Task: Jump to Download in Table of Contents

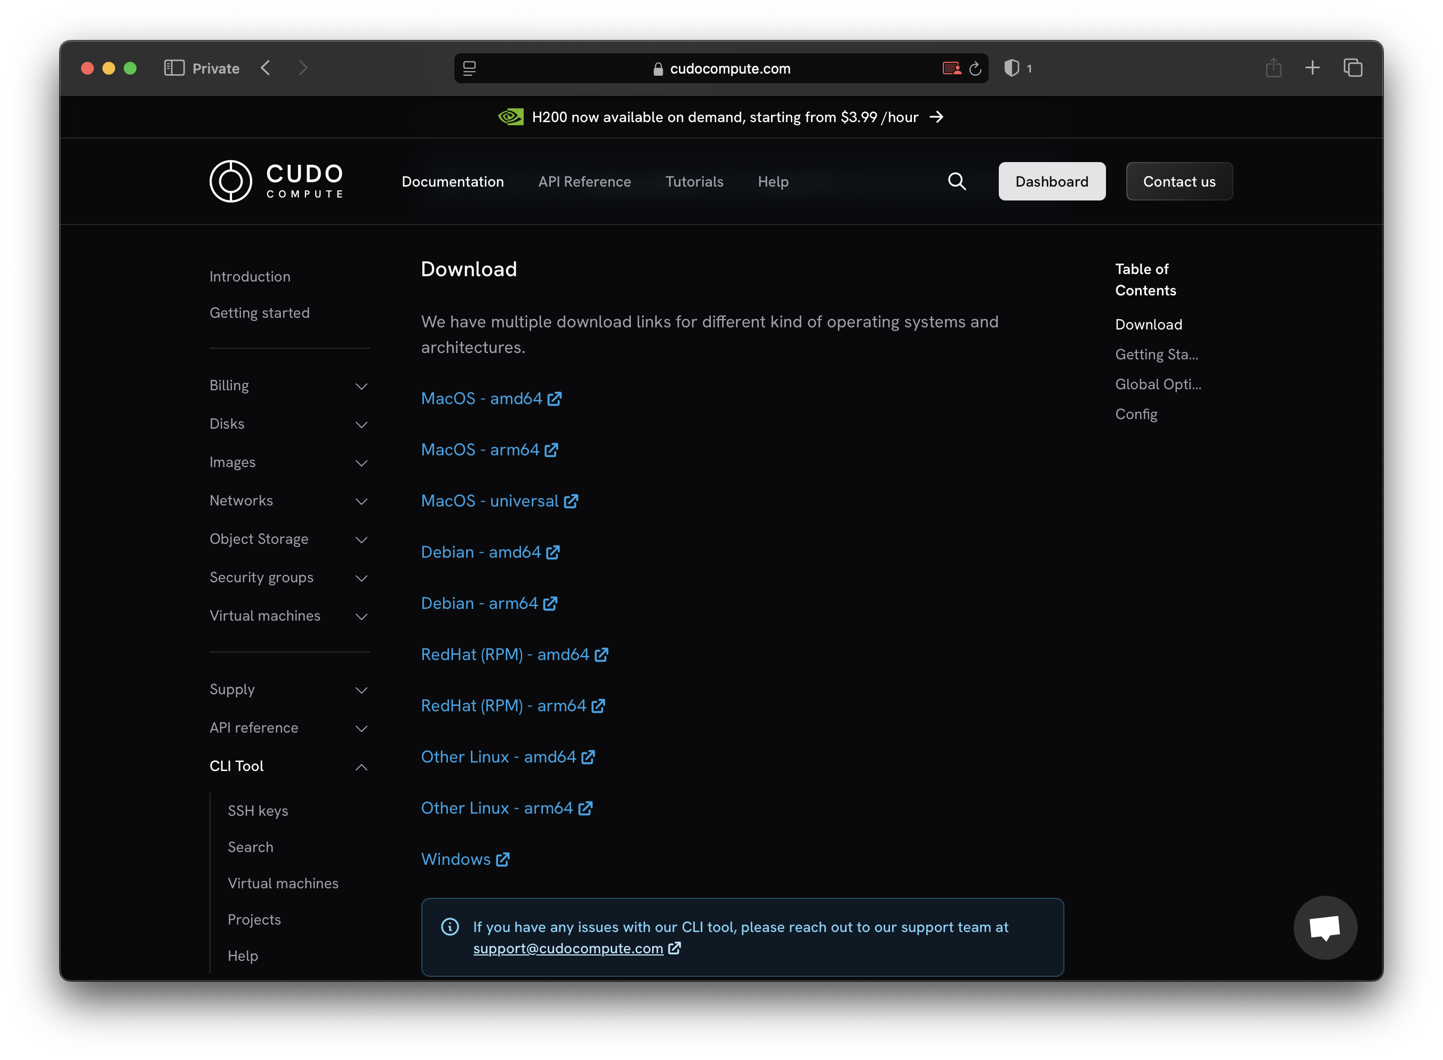Action: coord(1148,325)
